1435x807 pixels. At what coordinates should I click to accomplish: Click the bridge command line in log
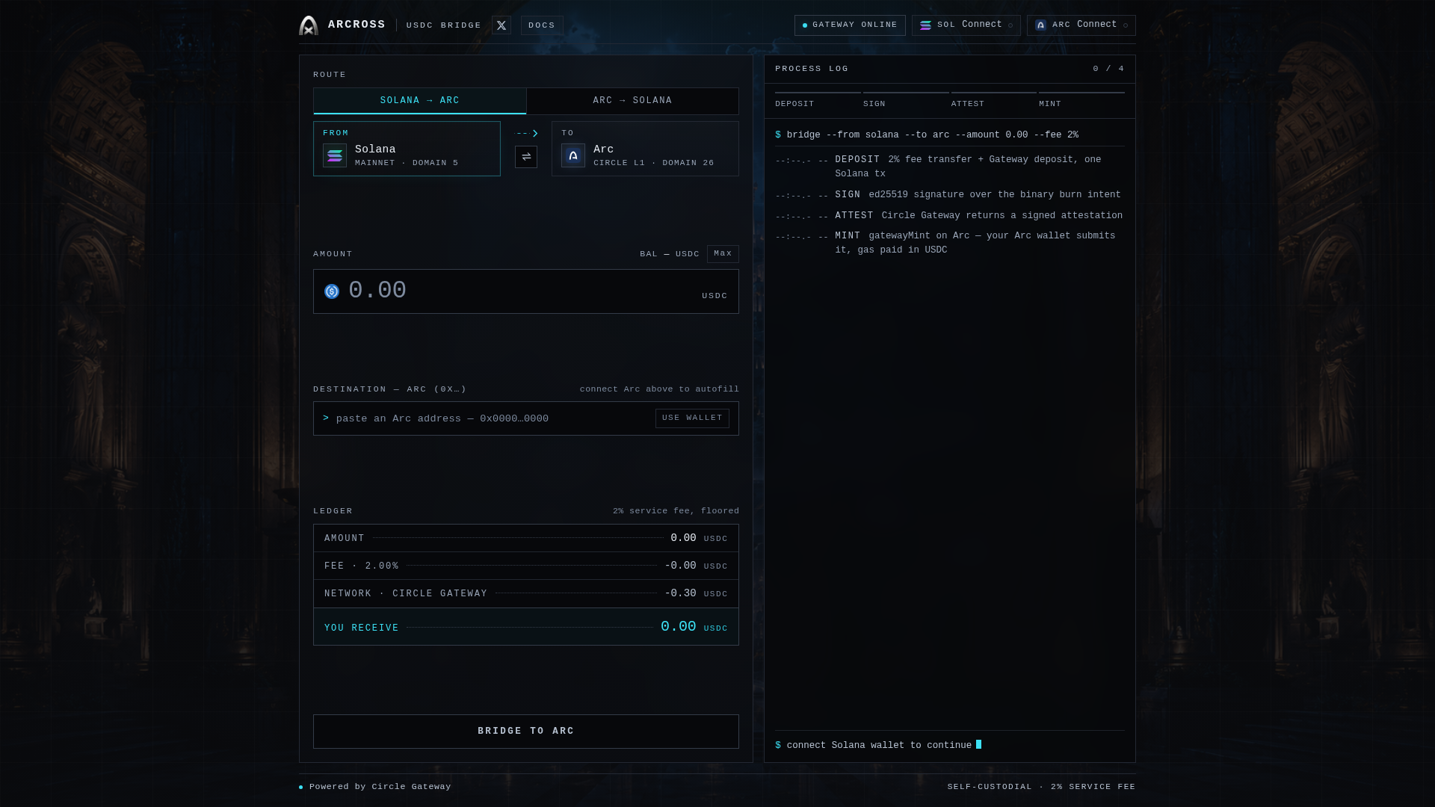927,135
